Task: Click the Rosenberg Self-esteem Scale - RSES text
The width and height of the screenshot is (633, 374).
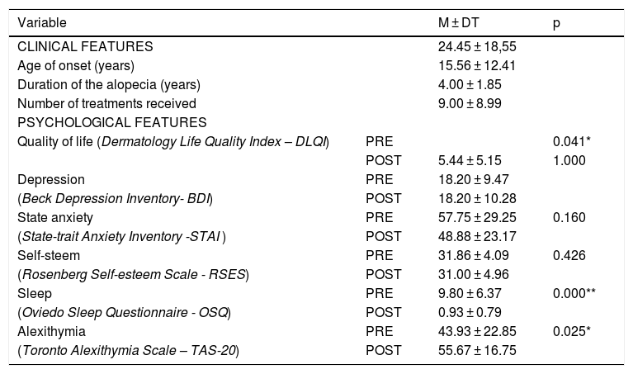Action: [x=134, y=275]
